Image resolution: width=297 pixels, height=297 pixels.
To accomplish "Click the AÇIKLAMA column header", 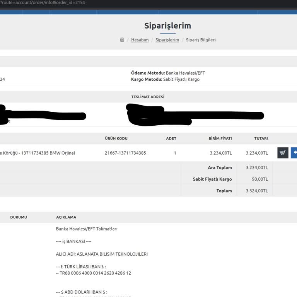I will pos(66,217).
